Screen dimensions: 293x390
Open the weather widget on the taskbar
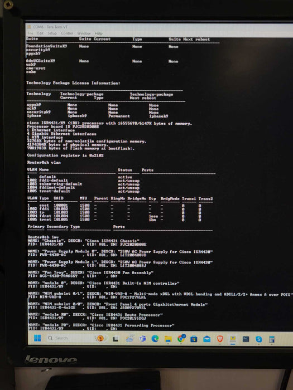129,339
